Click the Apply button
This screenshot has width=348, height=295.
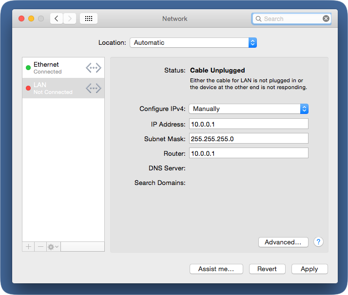309,269
